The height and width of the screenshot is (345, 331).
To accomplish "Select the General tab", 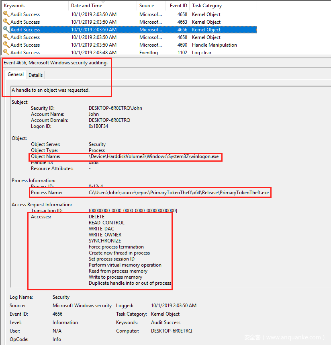I will [x=16, y=75].
